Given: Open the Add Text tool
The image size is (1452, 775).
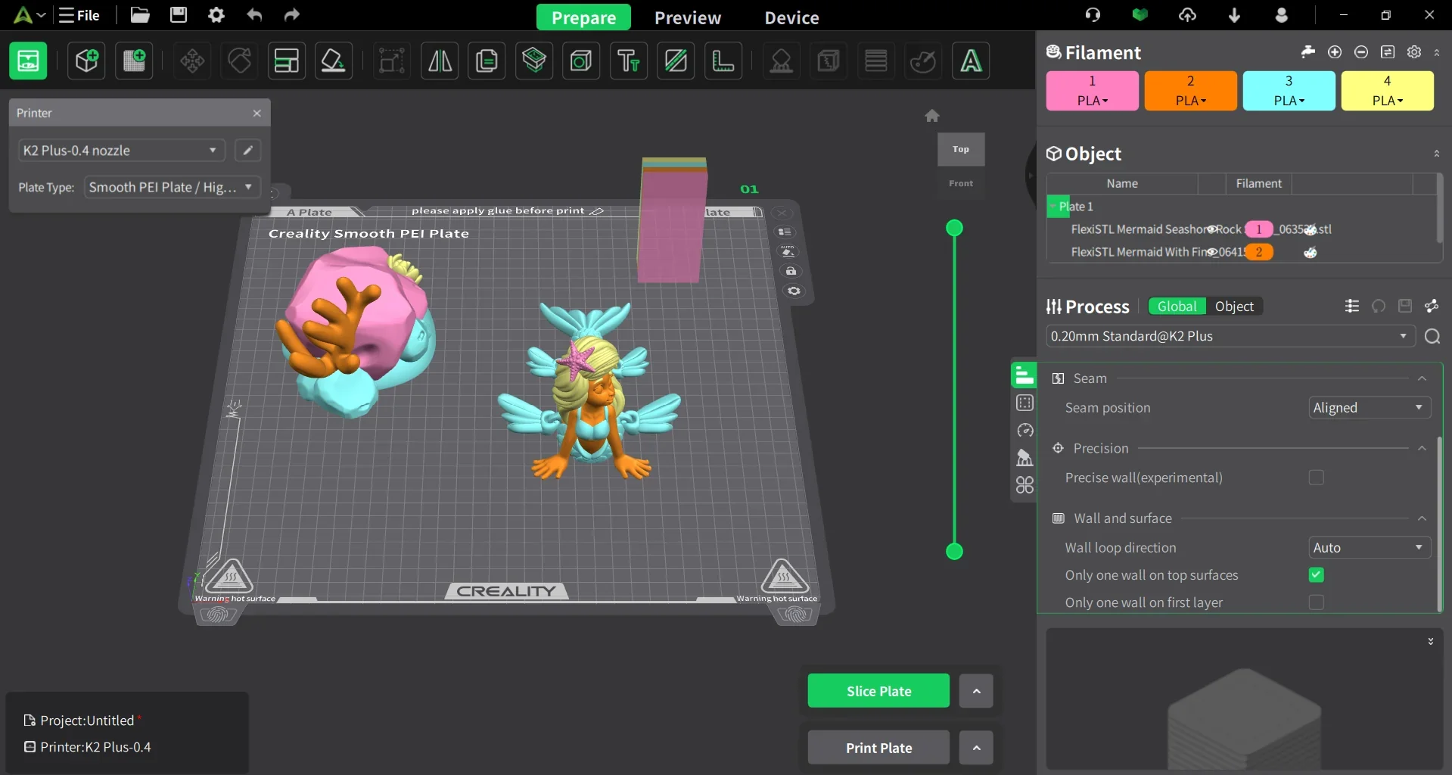Looking at the screenshot, I should (x=628, y=61).
